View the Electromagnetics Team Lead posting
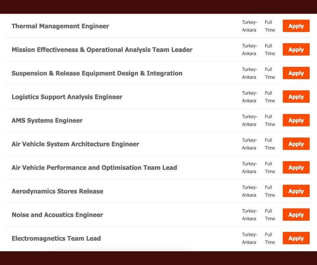Viewport: 317px width, 265px height. point(56,238)
